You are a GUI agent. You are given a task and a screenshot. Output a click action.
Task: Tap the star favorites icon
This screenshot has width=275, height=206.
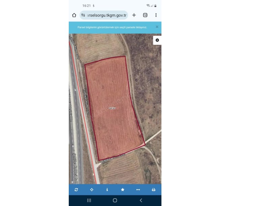[123, 190]
